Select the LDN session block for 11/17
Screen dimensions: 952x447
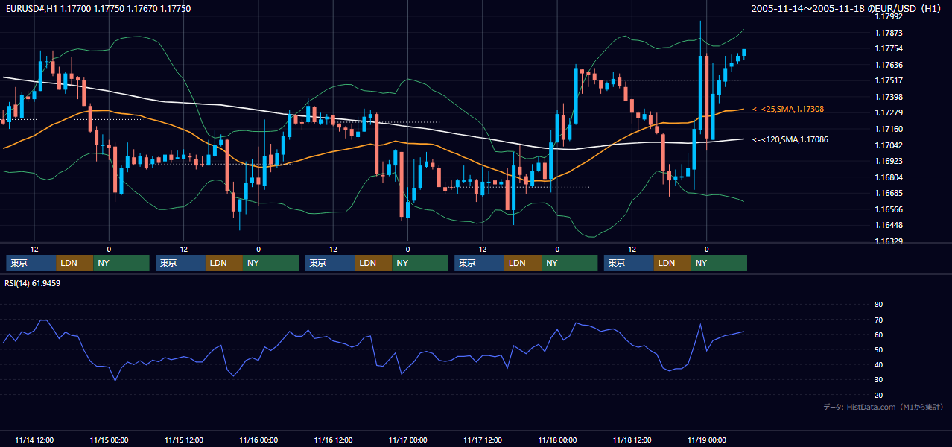(x=524, y=263)
